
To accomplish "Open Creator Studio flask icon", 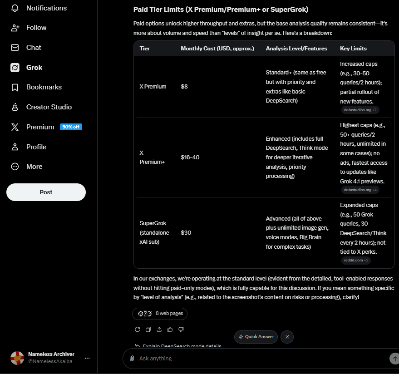I will (x=15, y=107).
